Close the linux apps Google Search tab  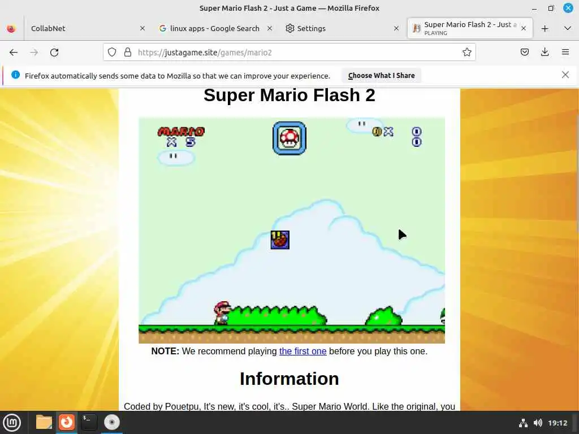coord(270,28)
